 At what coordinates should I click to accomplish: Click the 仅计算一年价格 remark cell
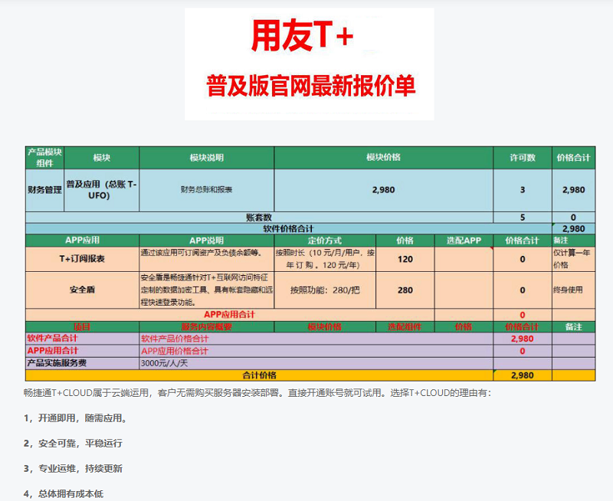tap(573, 259)
